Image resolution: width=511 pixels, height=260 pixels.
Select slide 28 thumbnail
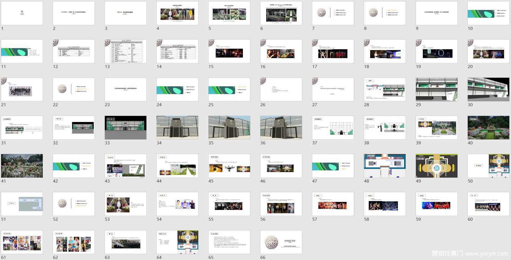pos(385,89)
